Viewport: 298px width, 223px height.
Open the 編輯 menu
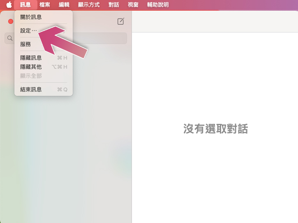point(64,5)
